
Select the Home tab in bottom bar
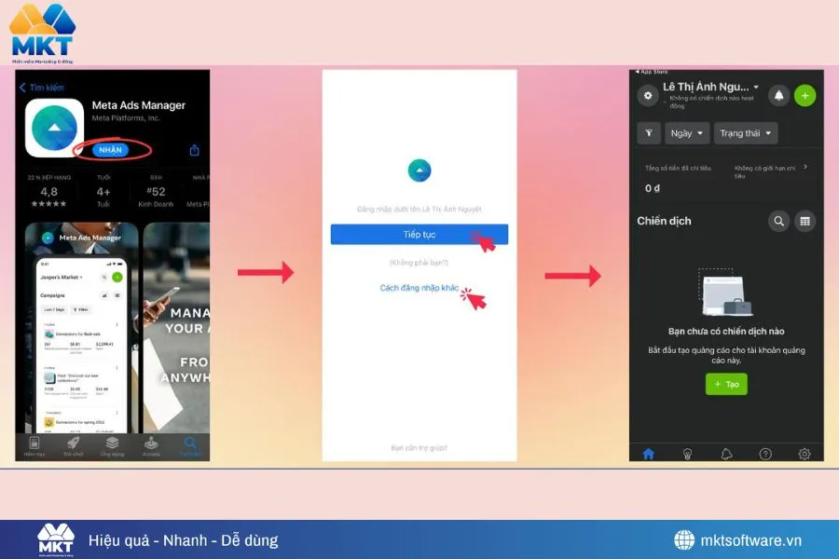coord(649,454)
